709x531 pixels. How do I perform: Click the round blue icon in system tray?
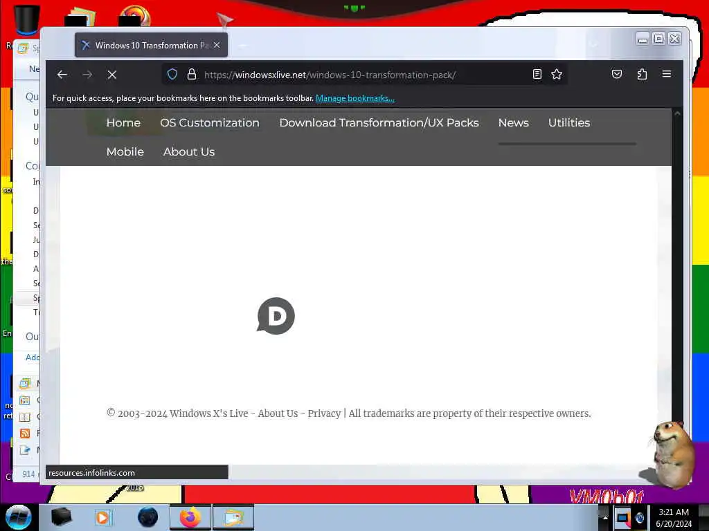pos(640,519)
